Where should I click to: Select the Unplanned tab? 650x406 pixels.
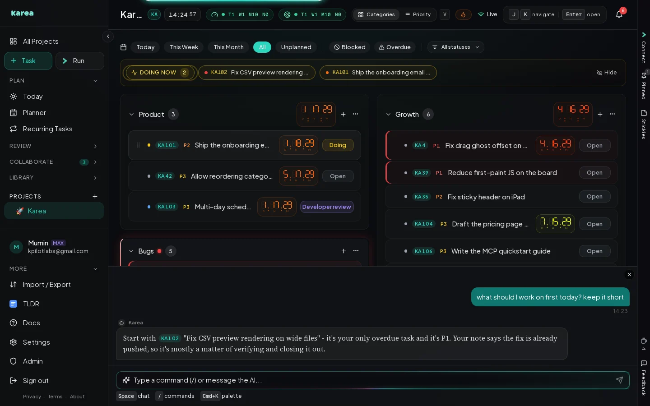(296, 47)
